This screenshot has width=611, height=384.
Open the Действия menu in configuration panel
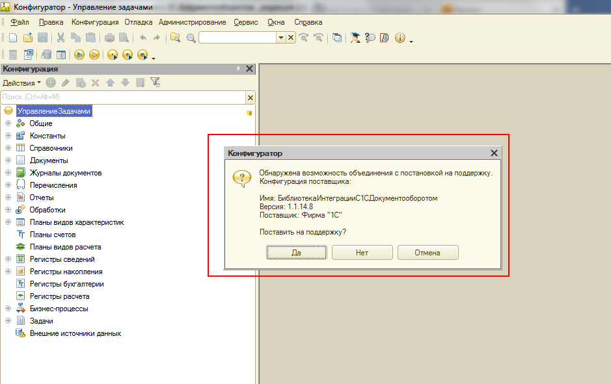click(21, 83)
